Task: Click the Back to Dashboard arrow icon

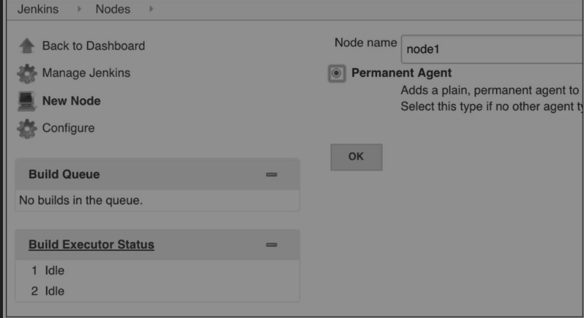Action: click(26, 46)
